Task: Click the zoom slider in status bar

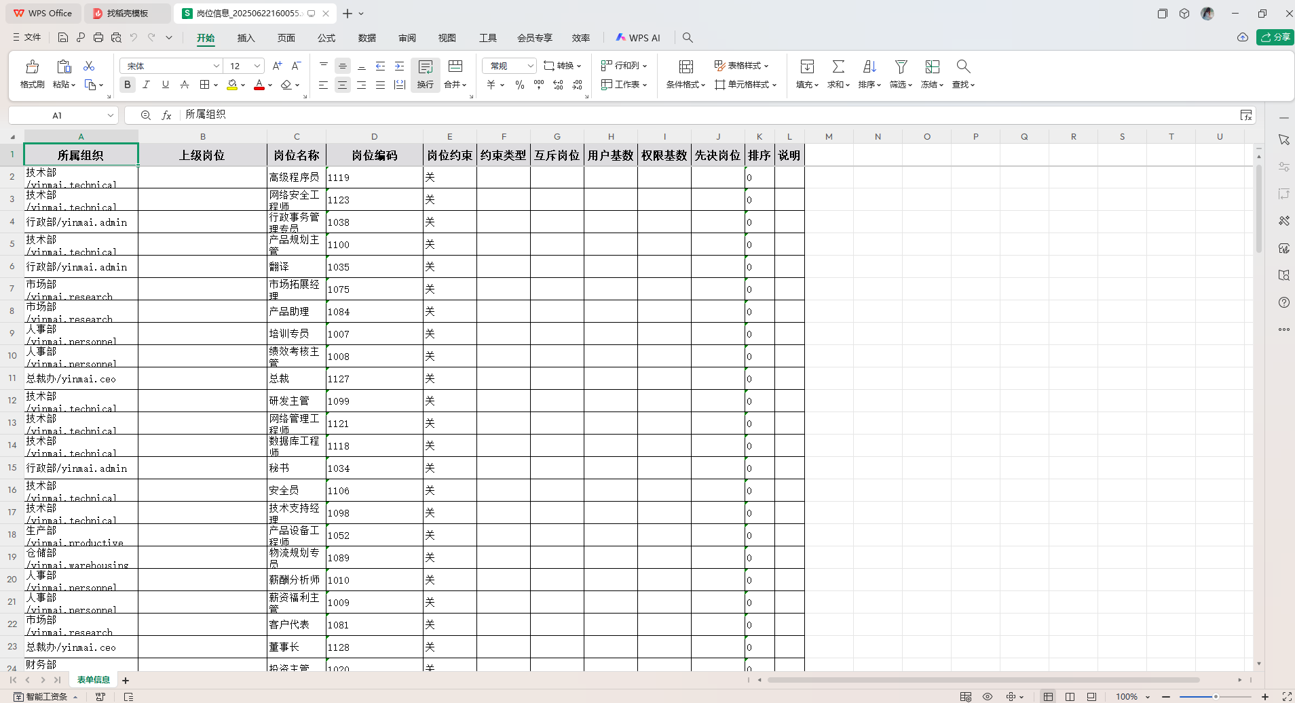Action: [x=1215, y=697]
